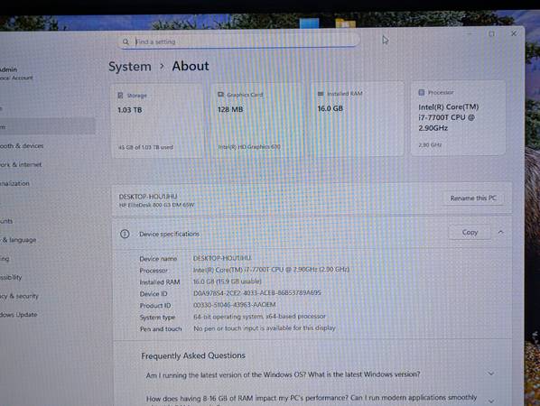Click the yellow folder desktop icon behind Settings
This screenshot has height=406, width=540.
[346, 23]
